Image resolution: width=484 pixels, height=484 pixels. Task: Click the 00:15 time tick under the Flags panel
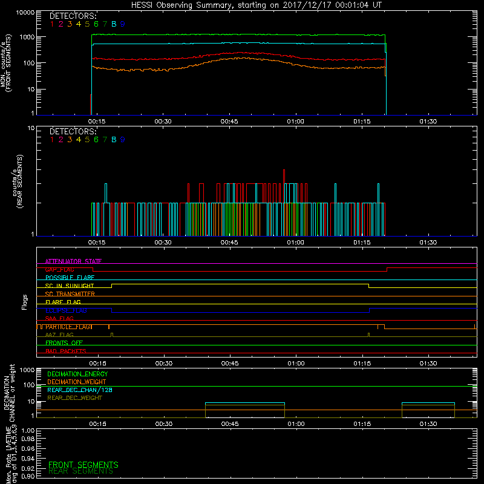coord(97,364)
